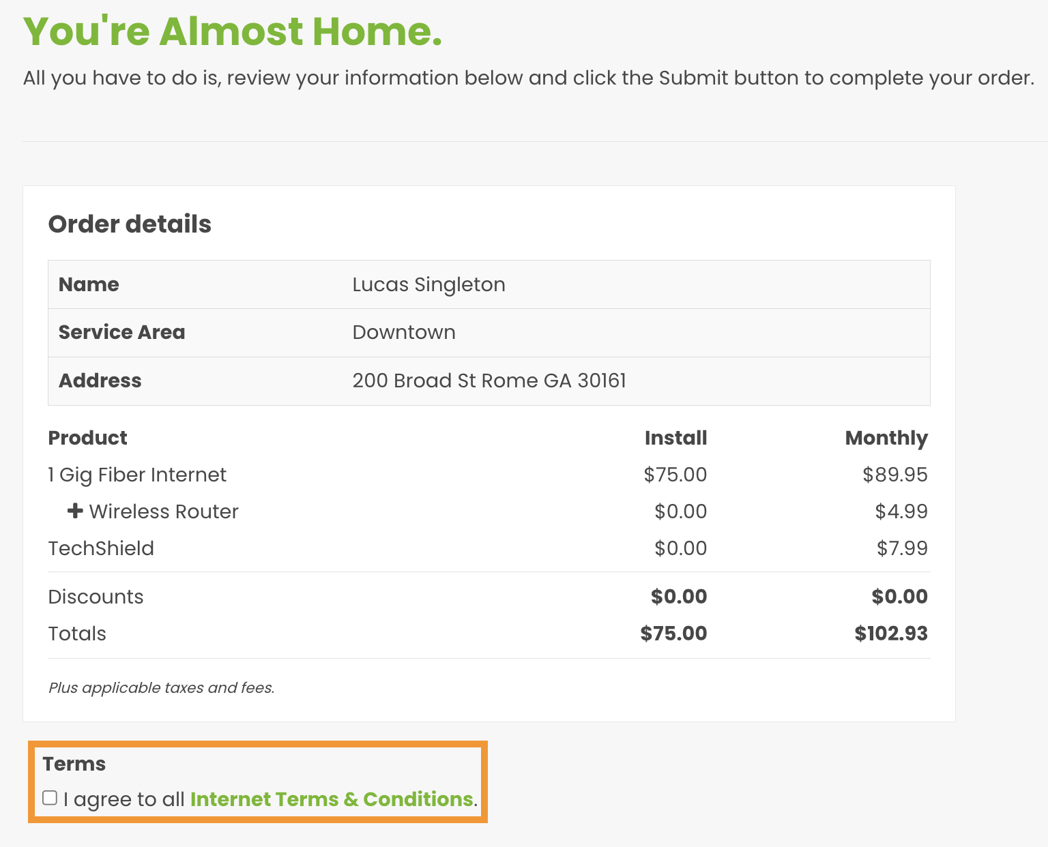Click the Product column header
Image resolution: width=1048 pixels, height=847 pixels.
pyautogui.click(x=88, y=438)
